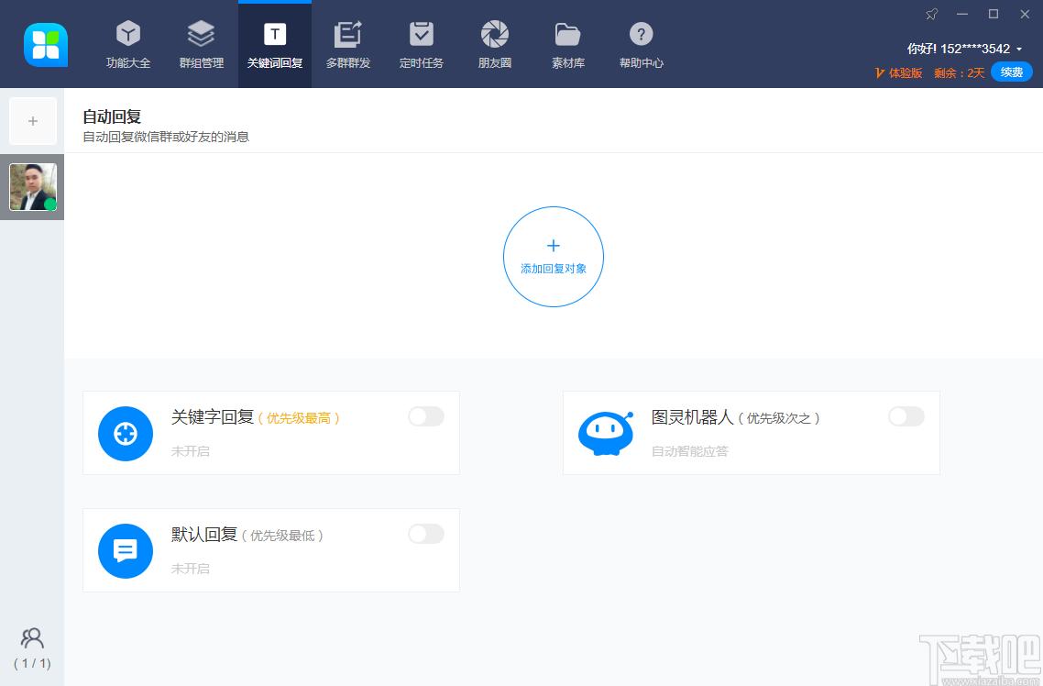The width and height of the screenshot is (1043, 686).
Task: Add a new account with plus button
Action: click(x=33, y=121)
